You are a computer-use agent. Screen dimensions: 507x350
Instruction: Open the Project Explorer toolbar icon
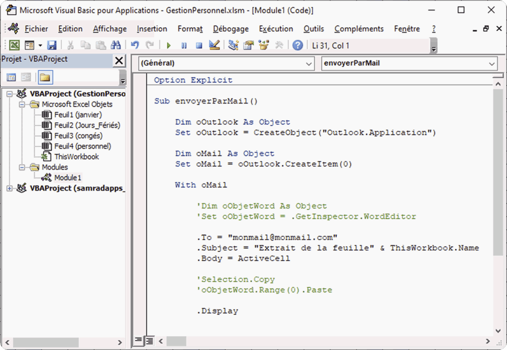point(233,45)
